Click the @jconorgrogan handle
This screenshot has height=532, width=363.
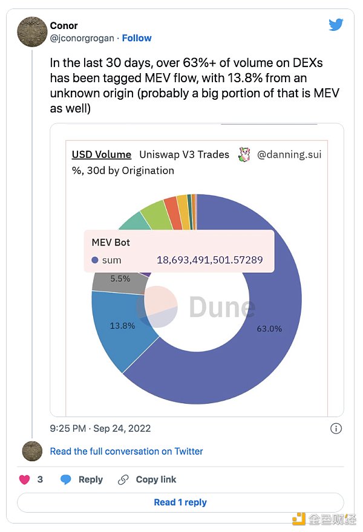(x=83, y=38)
